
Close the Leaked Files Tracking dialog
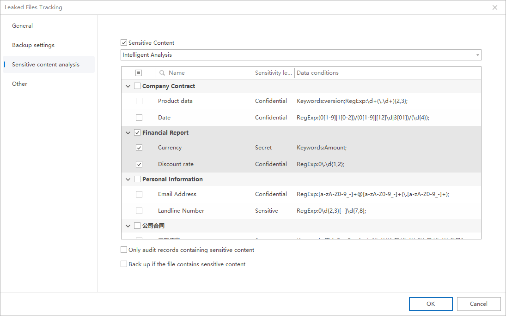(495, 7)
